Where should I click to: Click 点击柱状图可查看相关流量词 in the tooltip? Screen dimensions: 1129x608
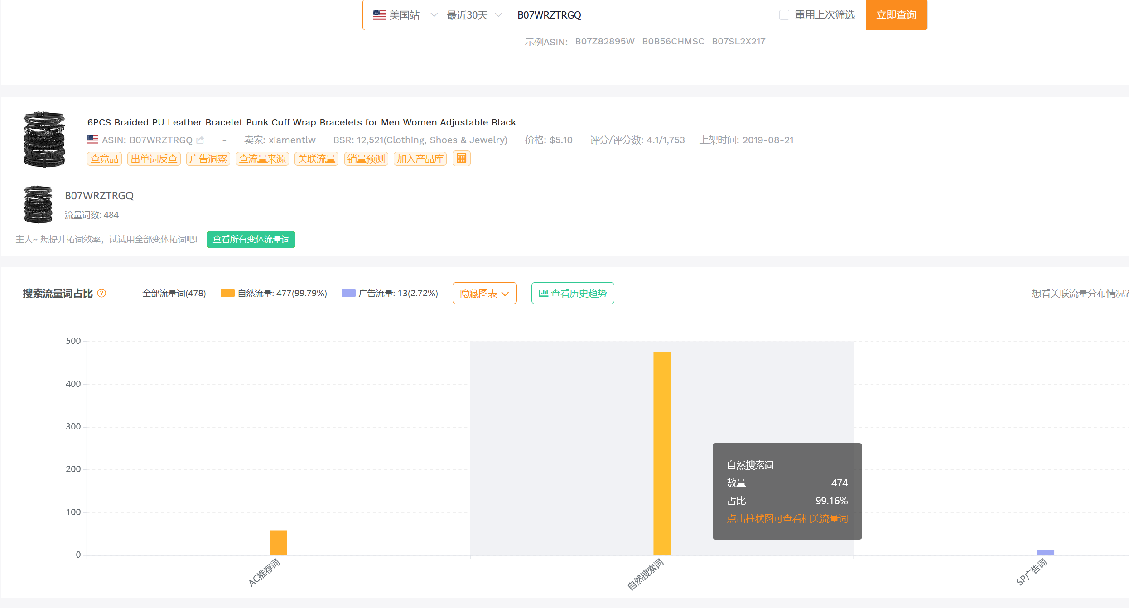click(x=787, y=518)
